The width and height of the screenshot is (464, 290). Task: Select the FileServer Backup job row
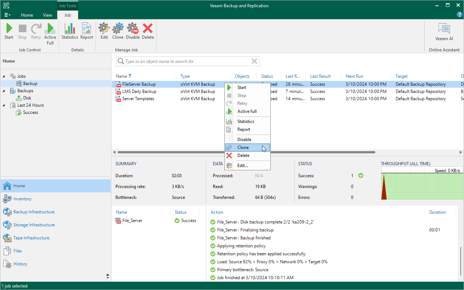pos(288,84)
